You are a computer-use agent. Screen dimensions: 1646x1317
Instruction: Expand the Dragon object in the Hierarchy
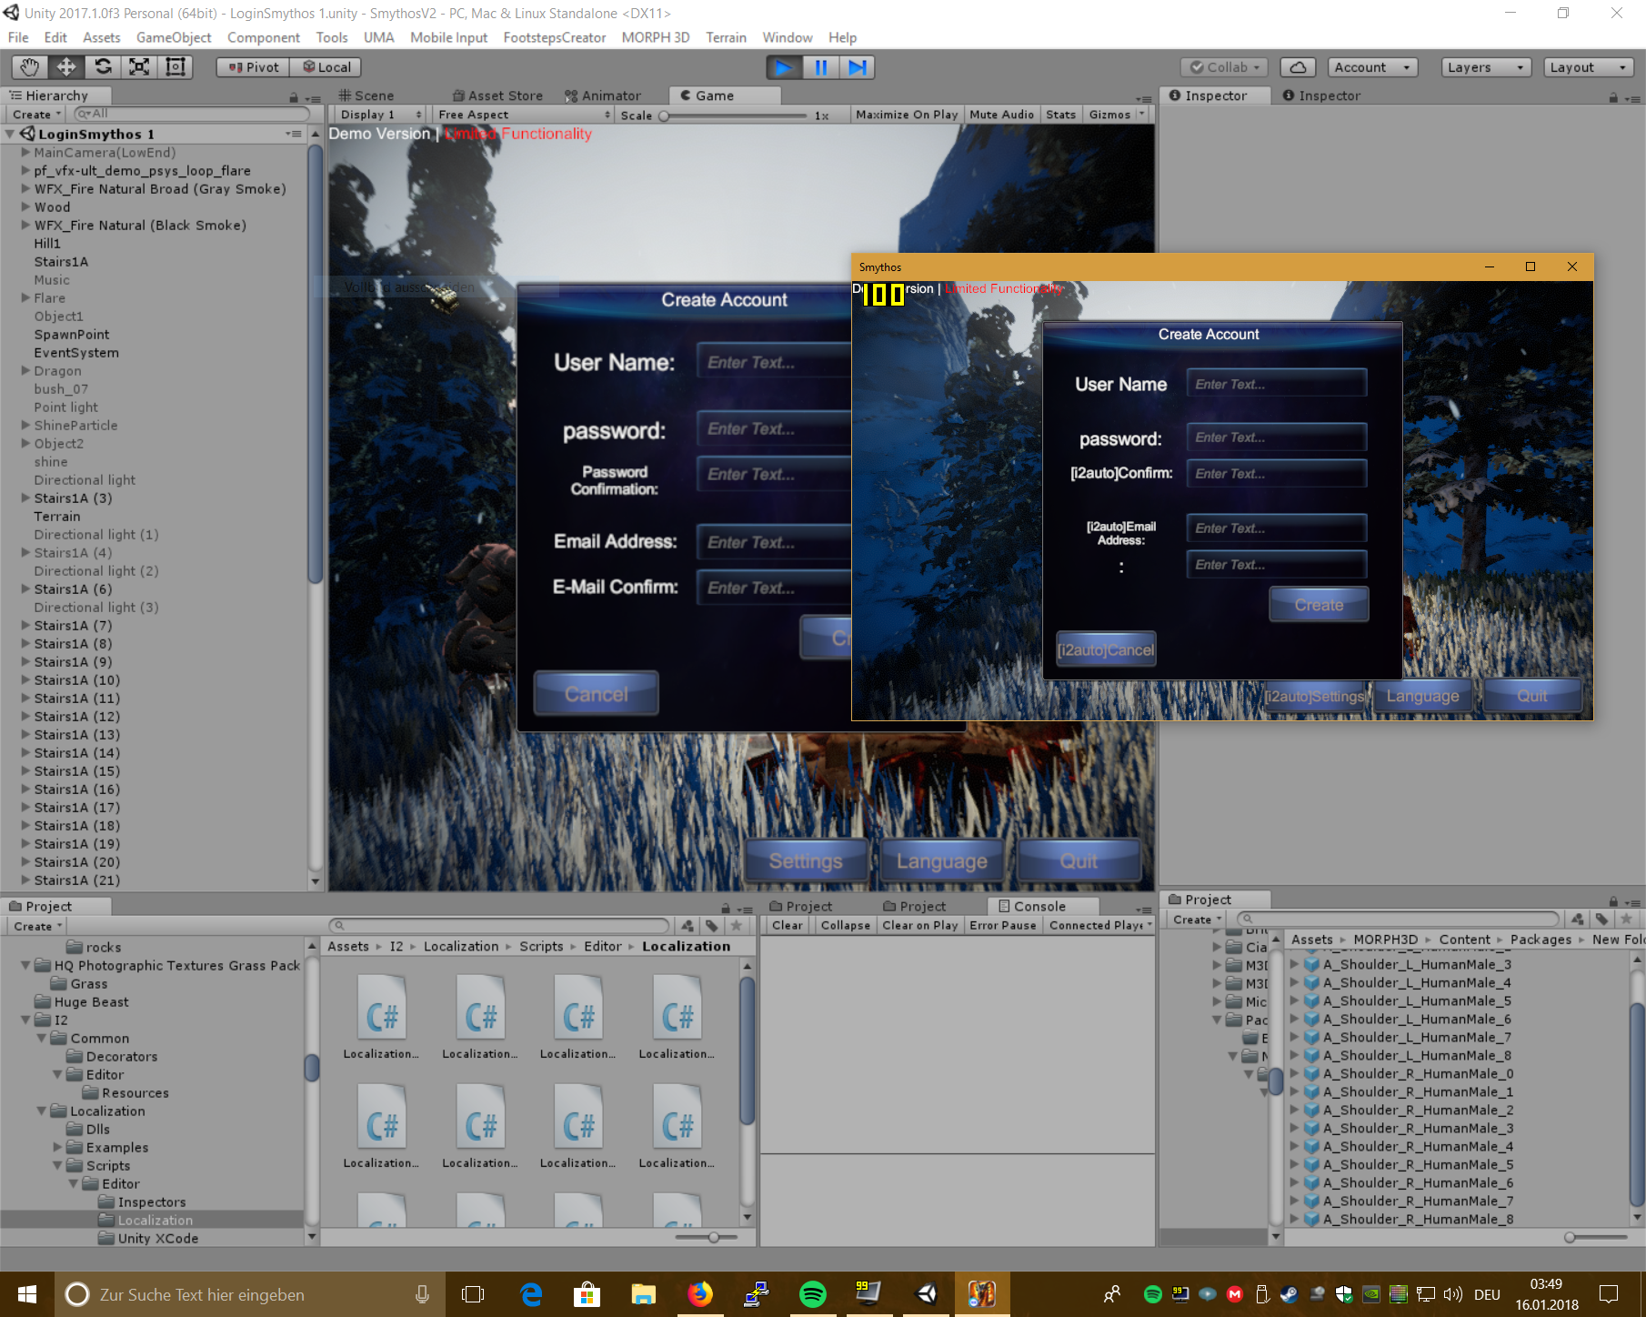pyautogui.click(x=26, y=371)
